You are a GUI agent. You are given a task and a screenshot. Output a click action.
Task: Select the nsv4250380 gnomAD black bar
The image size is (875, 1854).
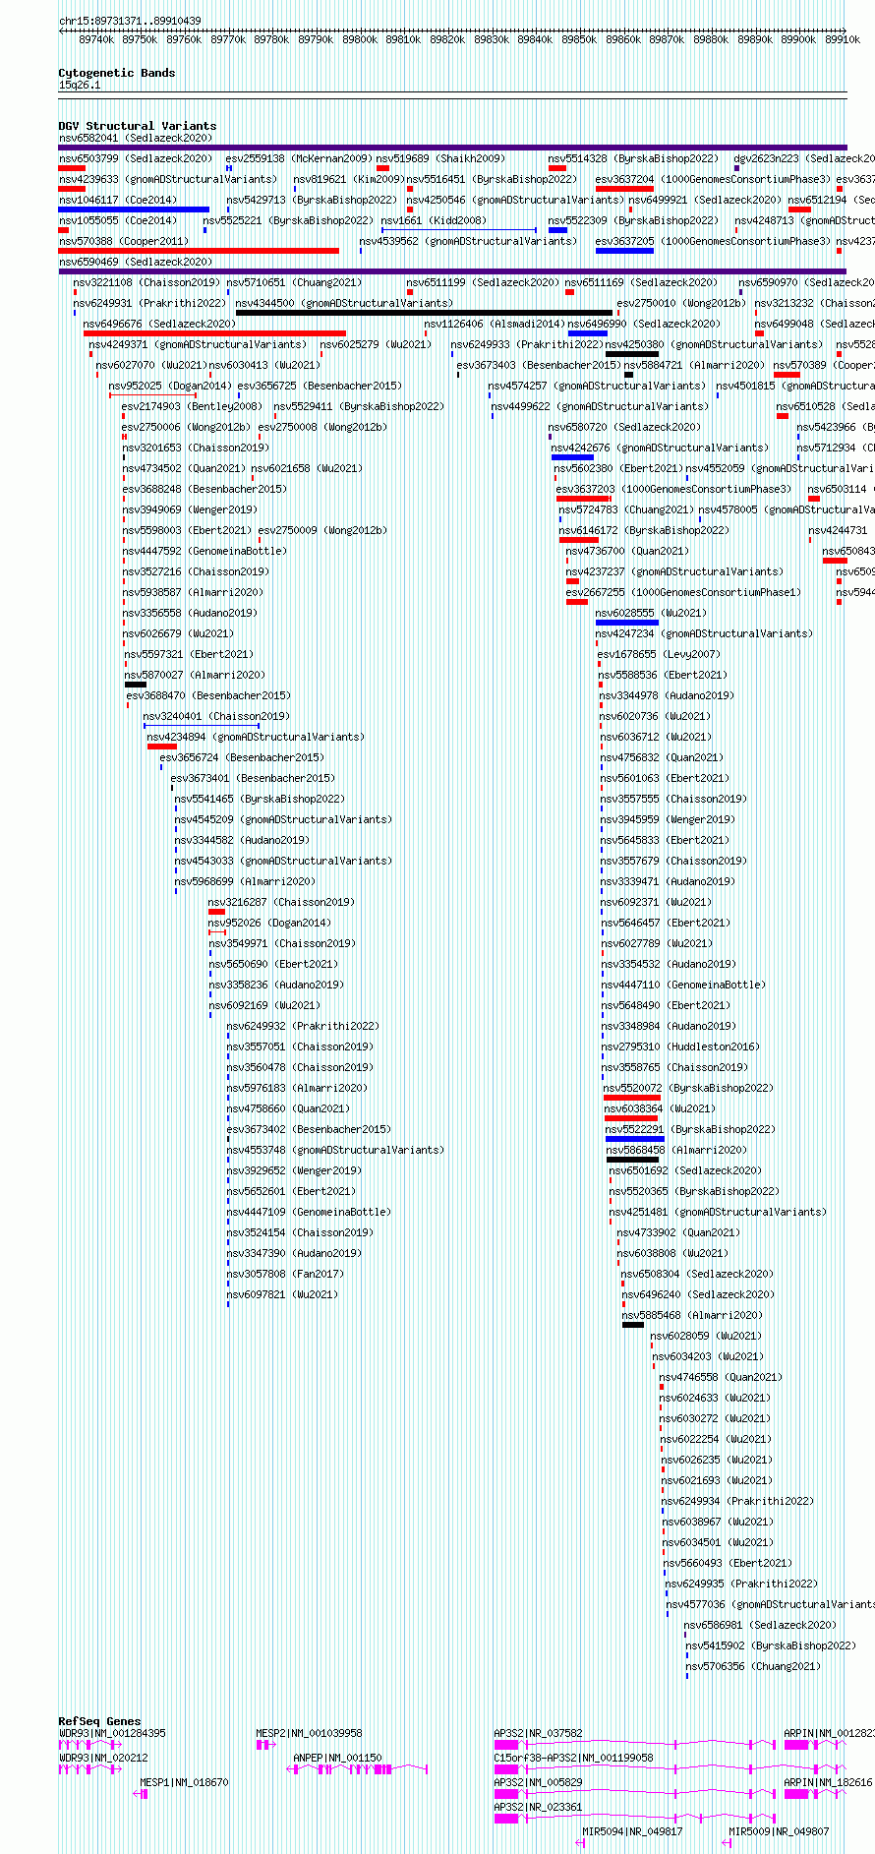click(632, 354)
